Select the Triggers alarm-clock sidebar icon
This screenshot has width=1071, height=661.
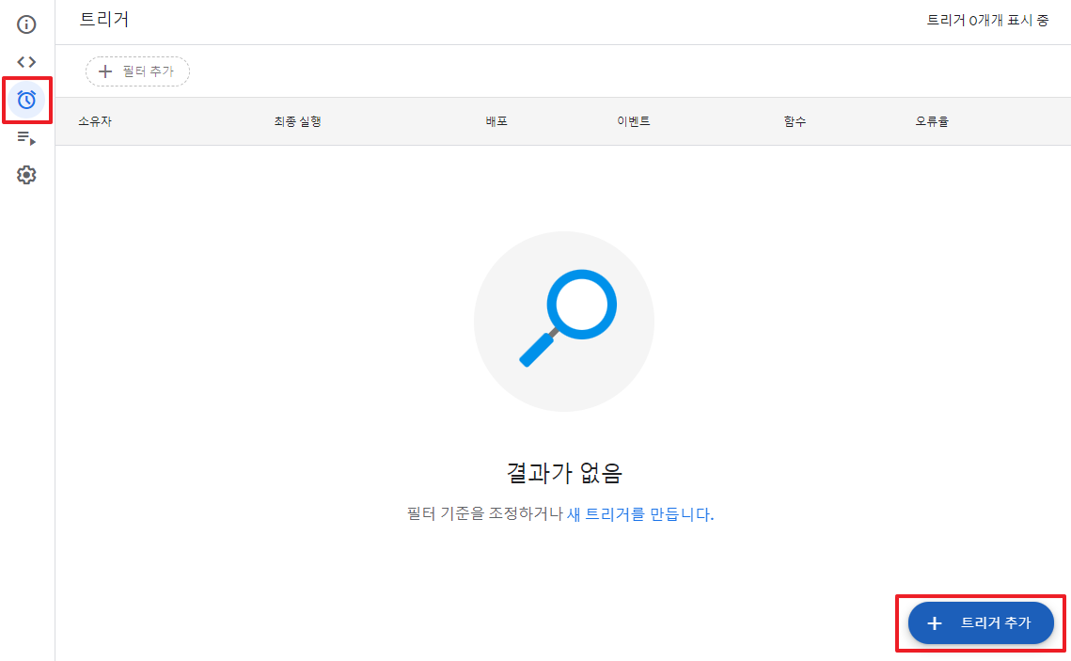coord(25,100)
